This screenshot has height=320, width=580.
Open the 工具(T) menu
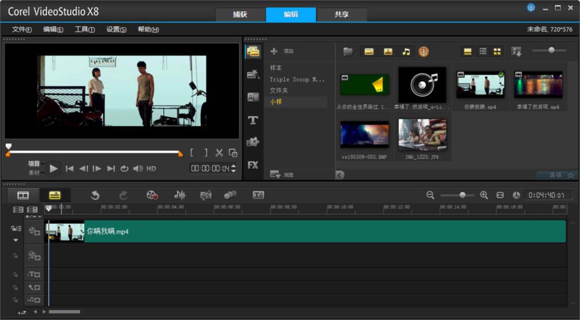pyautogui.click(x=85, y=29)
